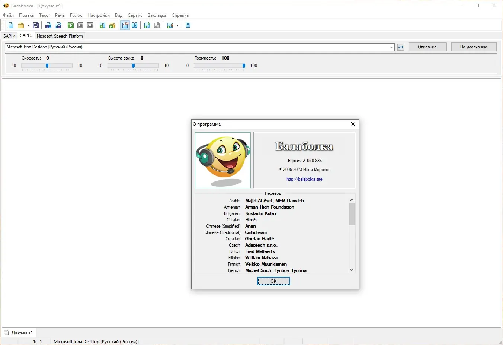Open the http://balabolka.site link
503x345 pixels.
point(304,179)
